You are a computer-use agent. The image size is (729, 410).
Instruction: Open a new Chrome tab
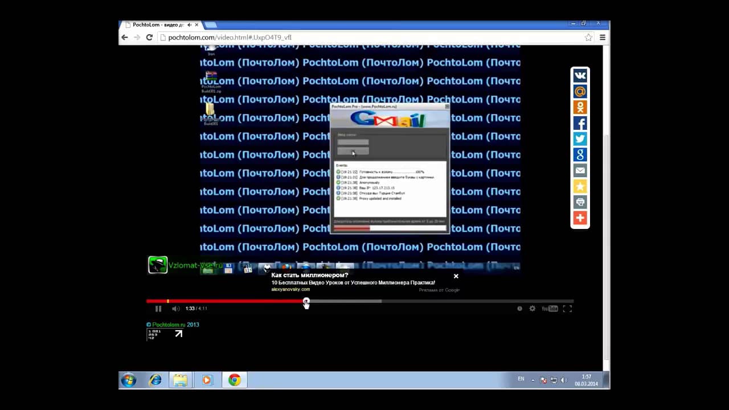click(x=210, y=25)
